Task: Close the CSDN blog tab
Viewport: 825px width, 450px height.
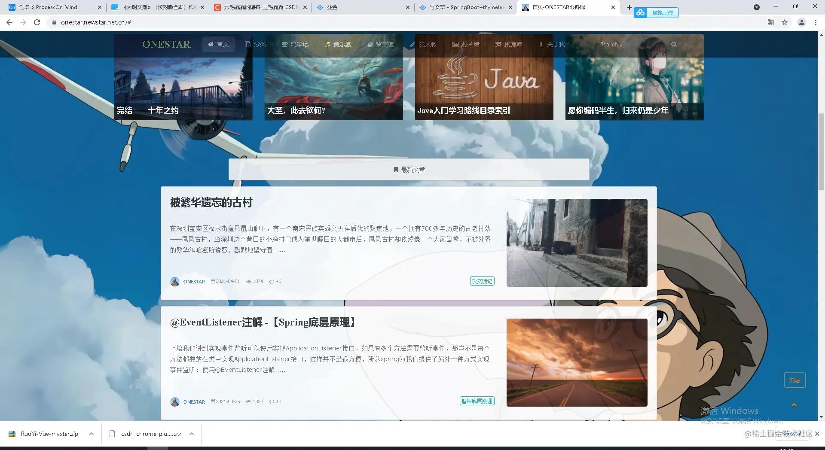Action: pos(305,7)
